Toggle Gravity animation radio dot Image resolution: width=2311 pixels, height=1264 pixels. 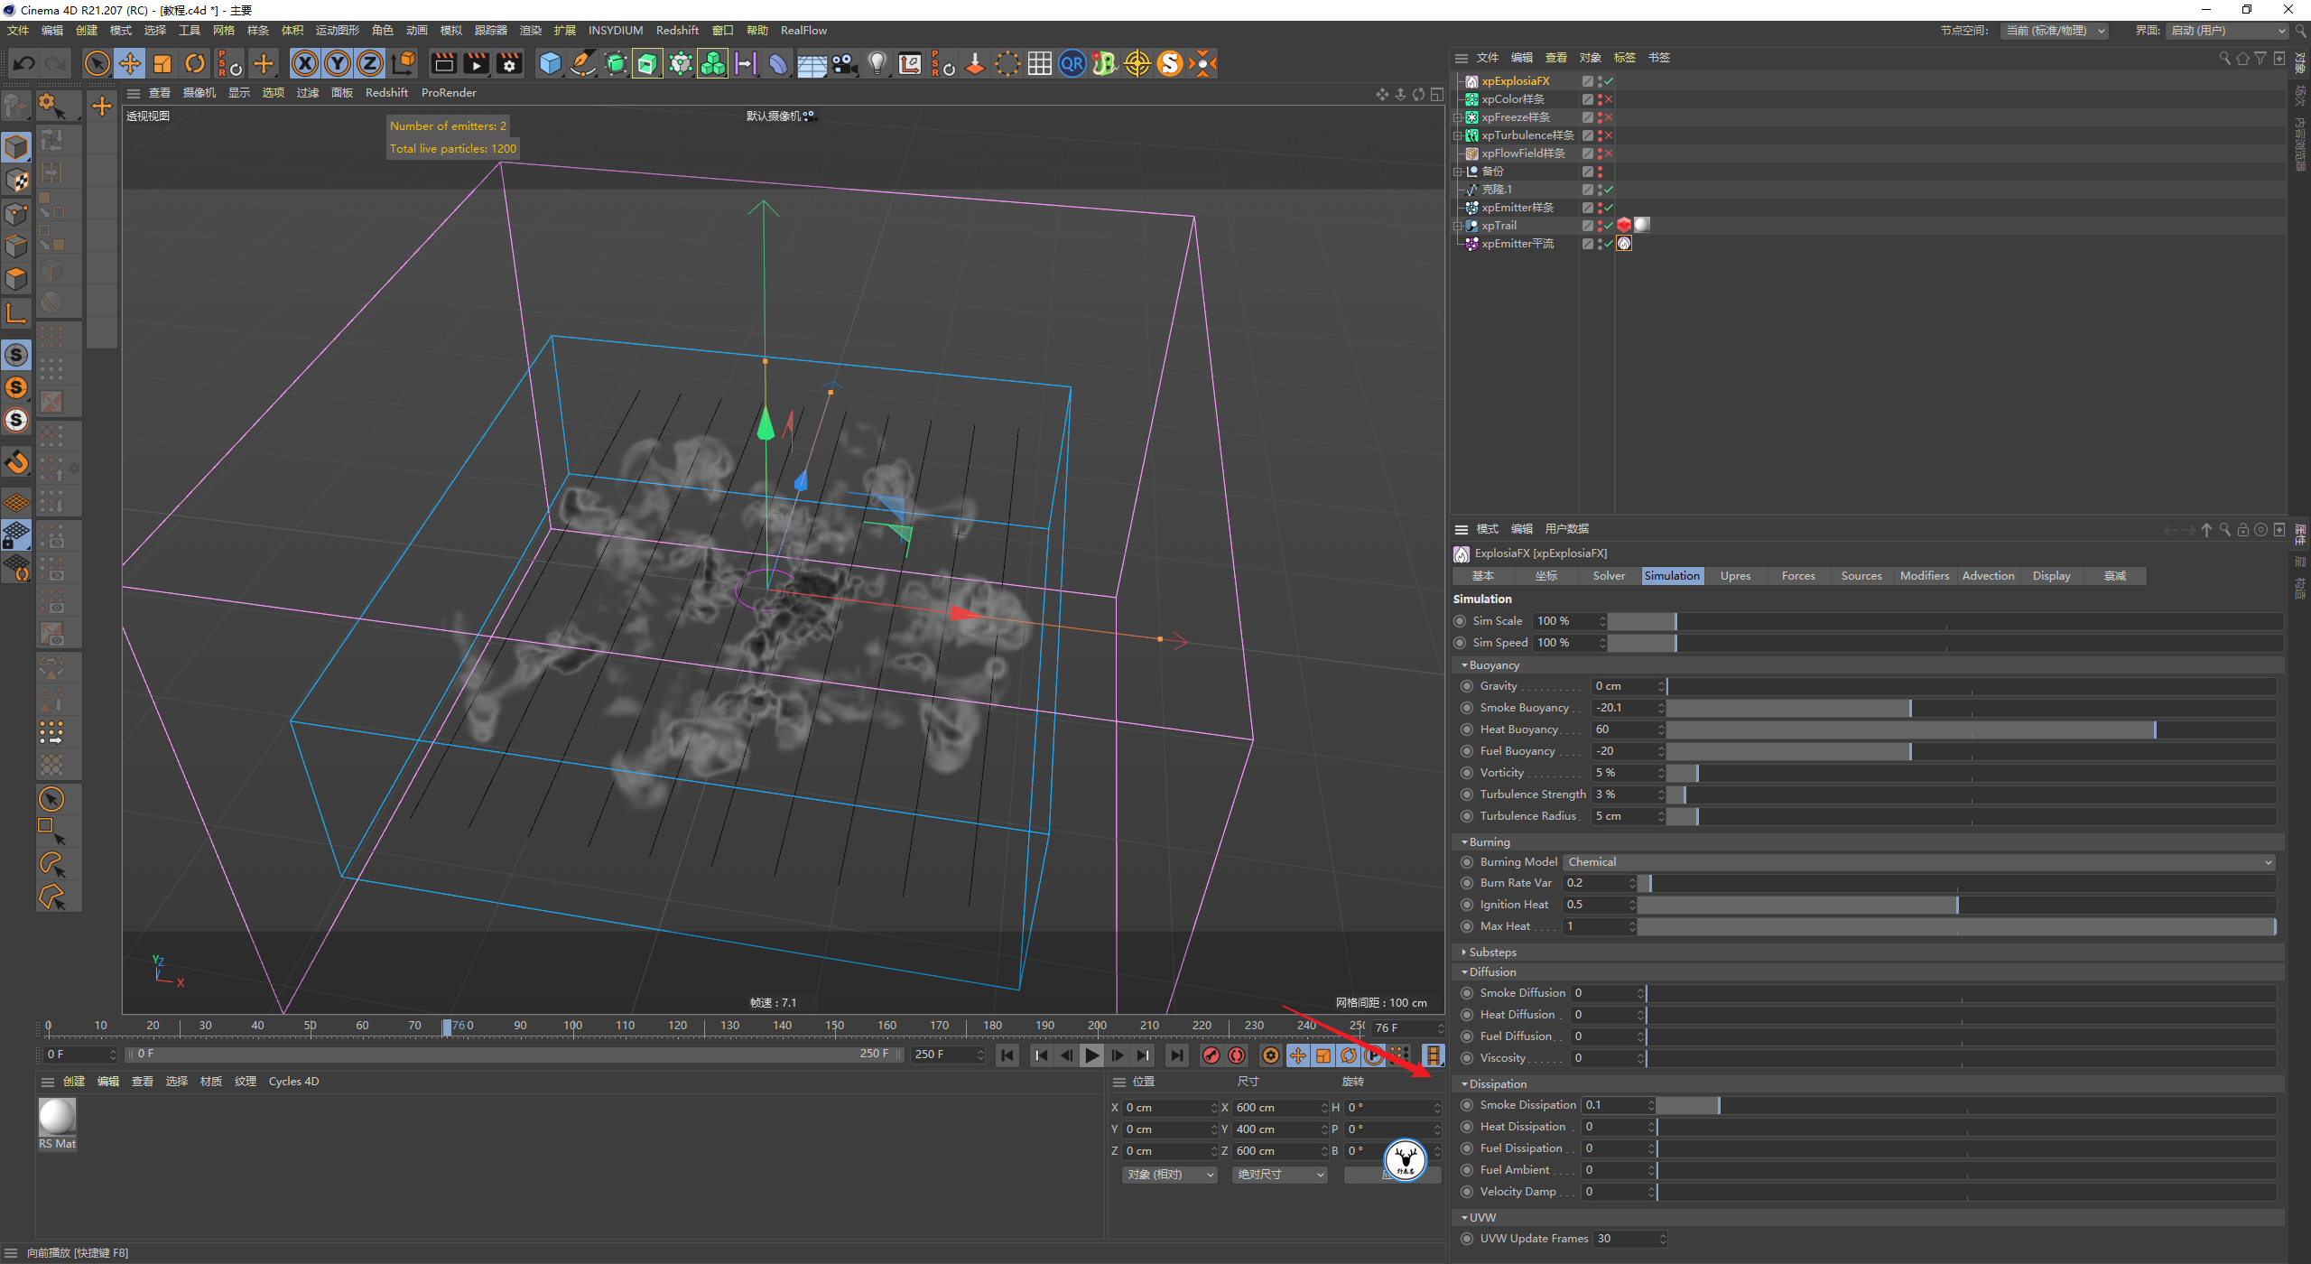click(1467, 686)
